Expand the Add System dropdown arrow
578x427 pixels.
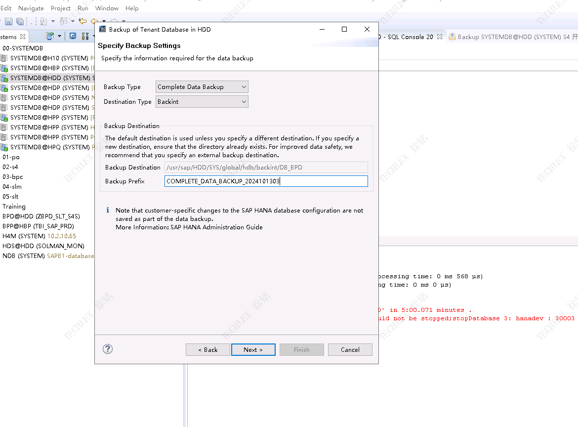(60, 36)
